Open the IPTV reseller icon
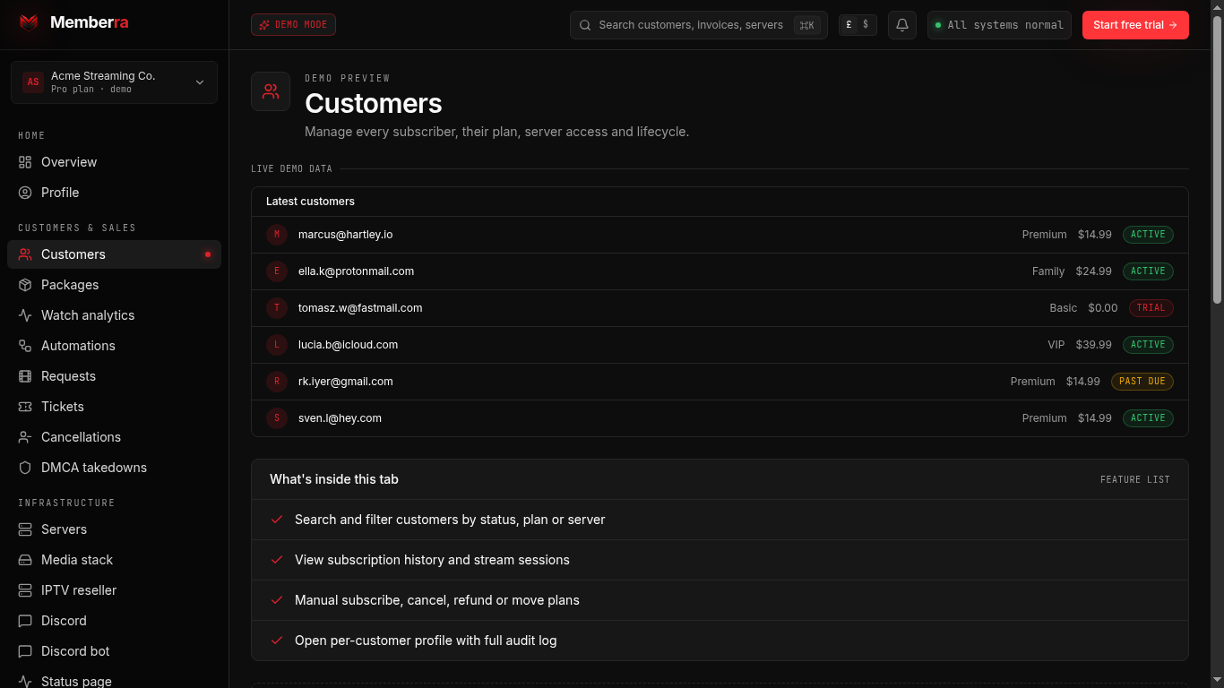Image resolution: width=1224 pixels, height=688 pixels. (25, 590)
